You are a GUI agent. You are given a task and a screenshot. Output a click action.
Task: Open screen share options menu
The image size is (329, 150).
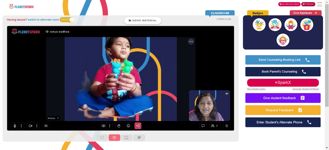pyautogui.click(x=110, y=126)
